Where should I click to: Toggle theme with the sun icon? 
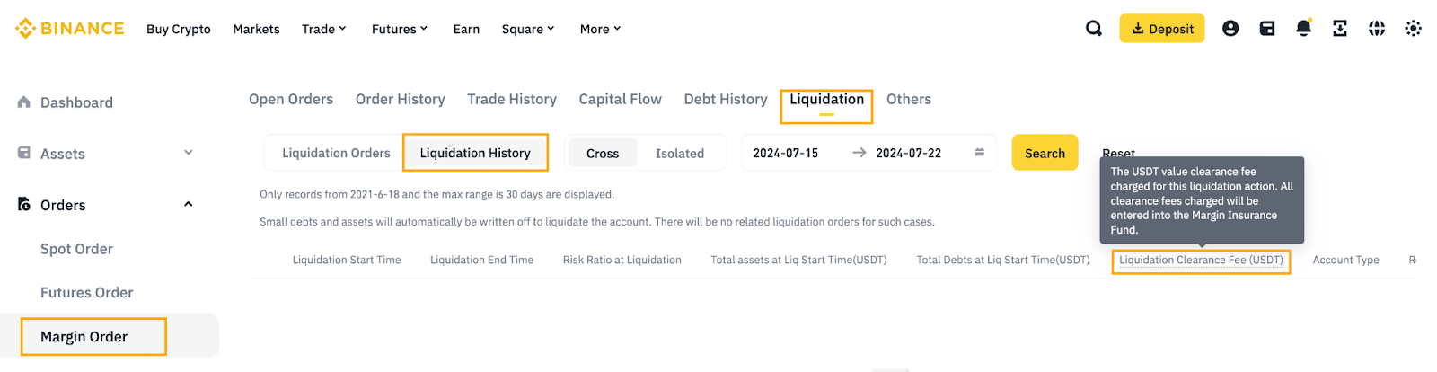tap(1413, 29)
